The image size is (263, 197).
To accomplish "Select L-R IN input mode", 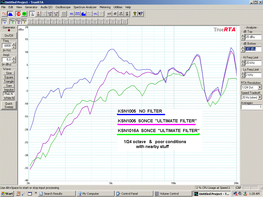I will pyautogui.click(x=56, y=14).
